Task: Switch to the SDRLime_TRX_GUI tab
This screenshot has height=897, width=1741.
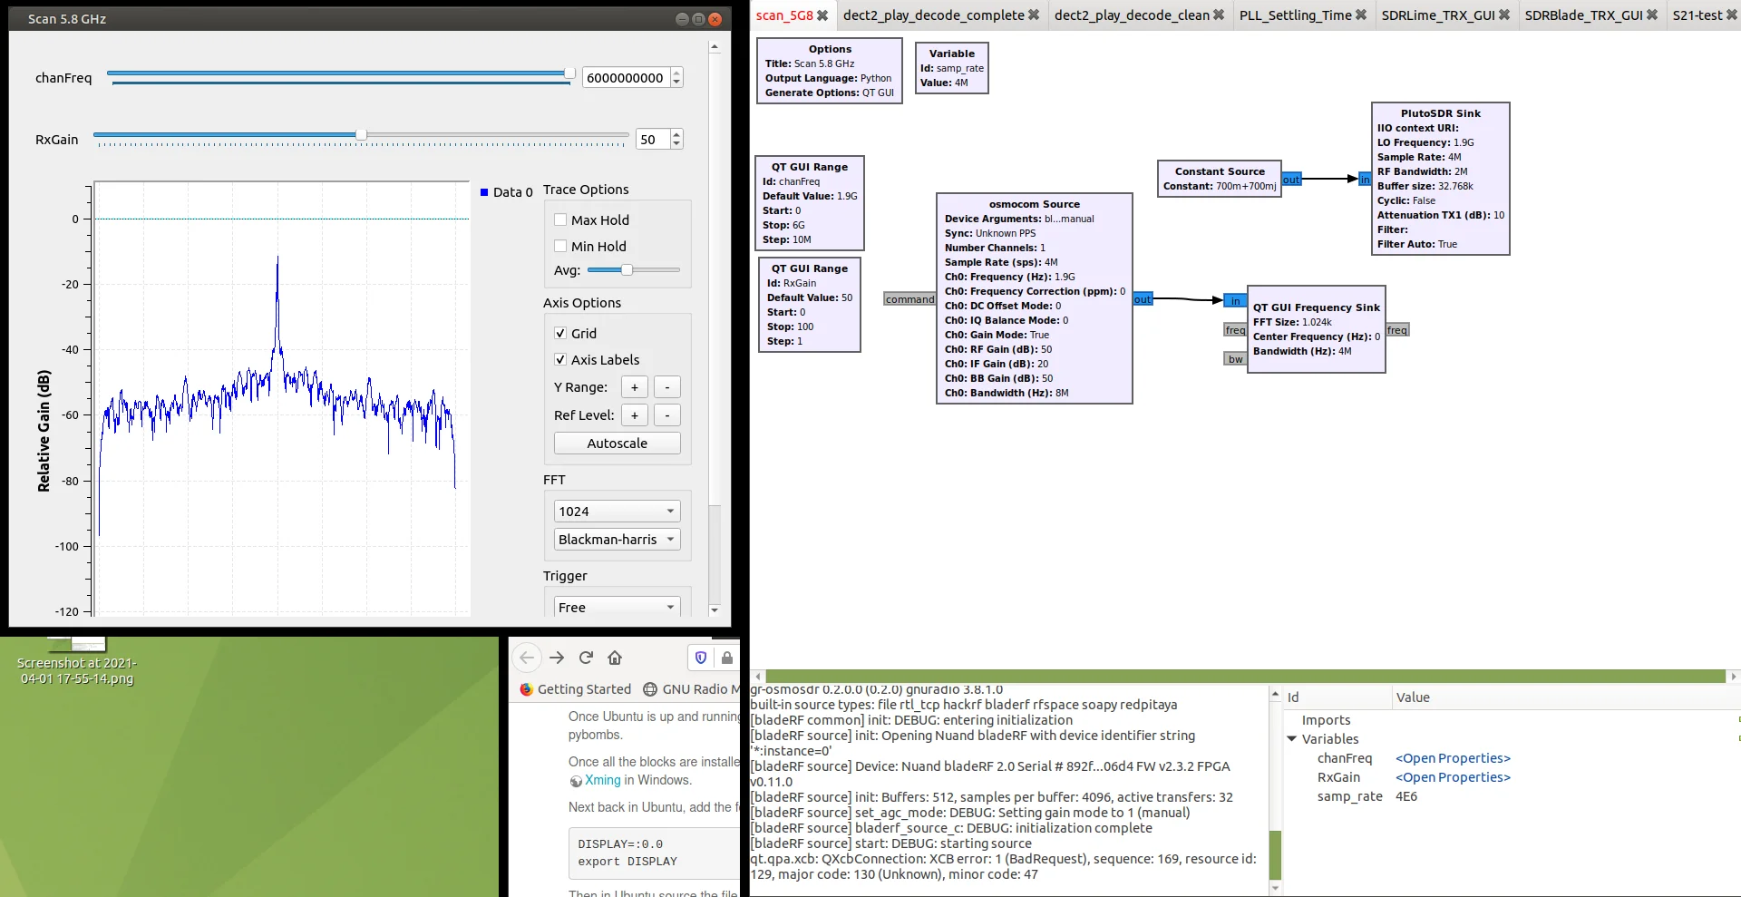Action: coord(1437,15)
